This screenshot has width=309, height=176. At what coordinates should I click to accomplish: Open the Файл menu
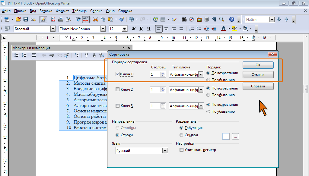click(x=6, y=11)
